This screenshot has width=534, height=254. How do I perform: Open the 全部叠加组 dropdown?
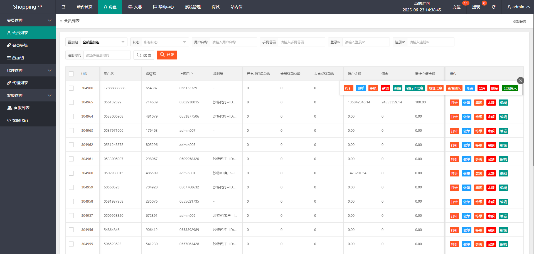[104, 42]
